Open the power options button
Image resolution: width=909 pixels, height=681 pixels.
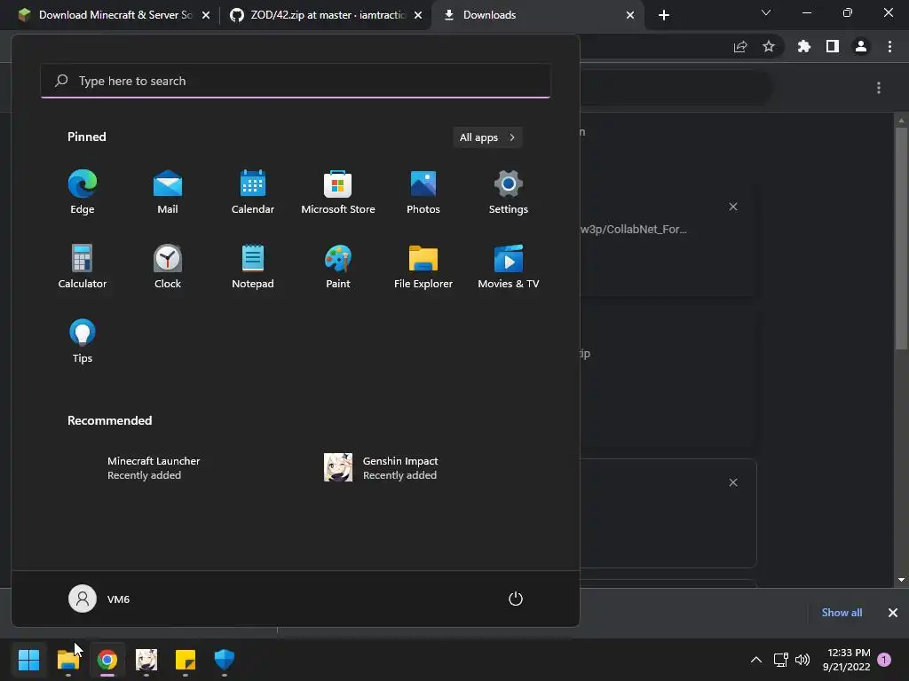516,599
